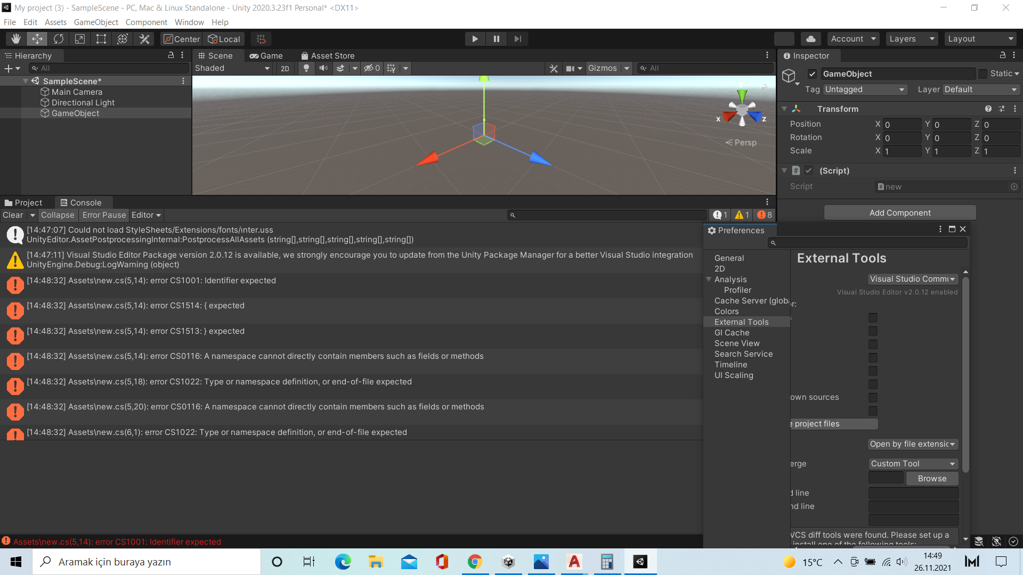This screenshot has width=1023, height=575.
Task: Select the Hand tool in toolbar
Action: [x=16, y=39]
